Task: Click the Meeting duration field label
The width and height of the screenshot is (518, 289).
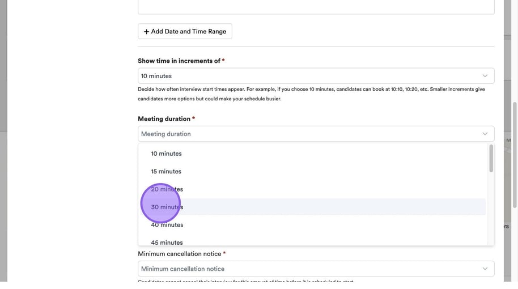Action: click(x=164, y=119)
